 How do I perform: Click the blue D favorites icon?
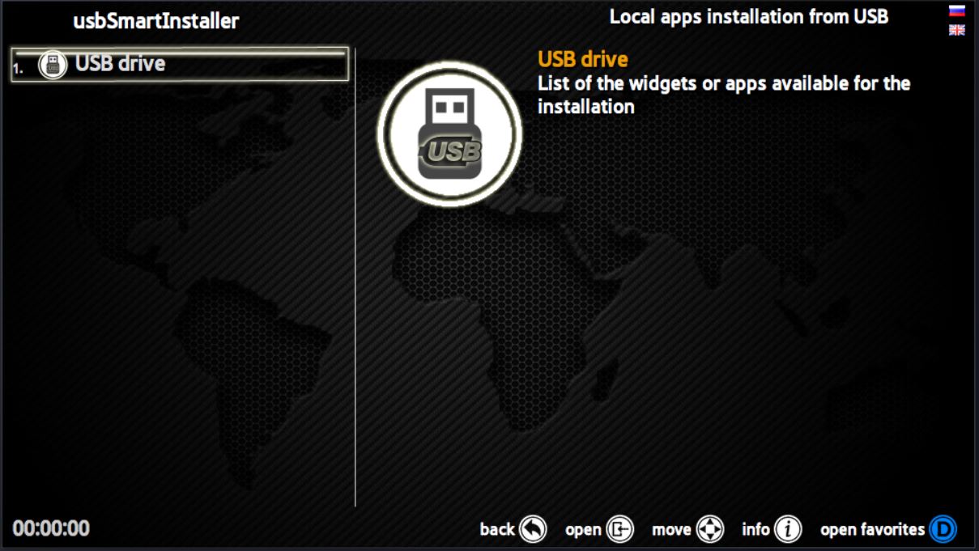coord(943,529)
